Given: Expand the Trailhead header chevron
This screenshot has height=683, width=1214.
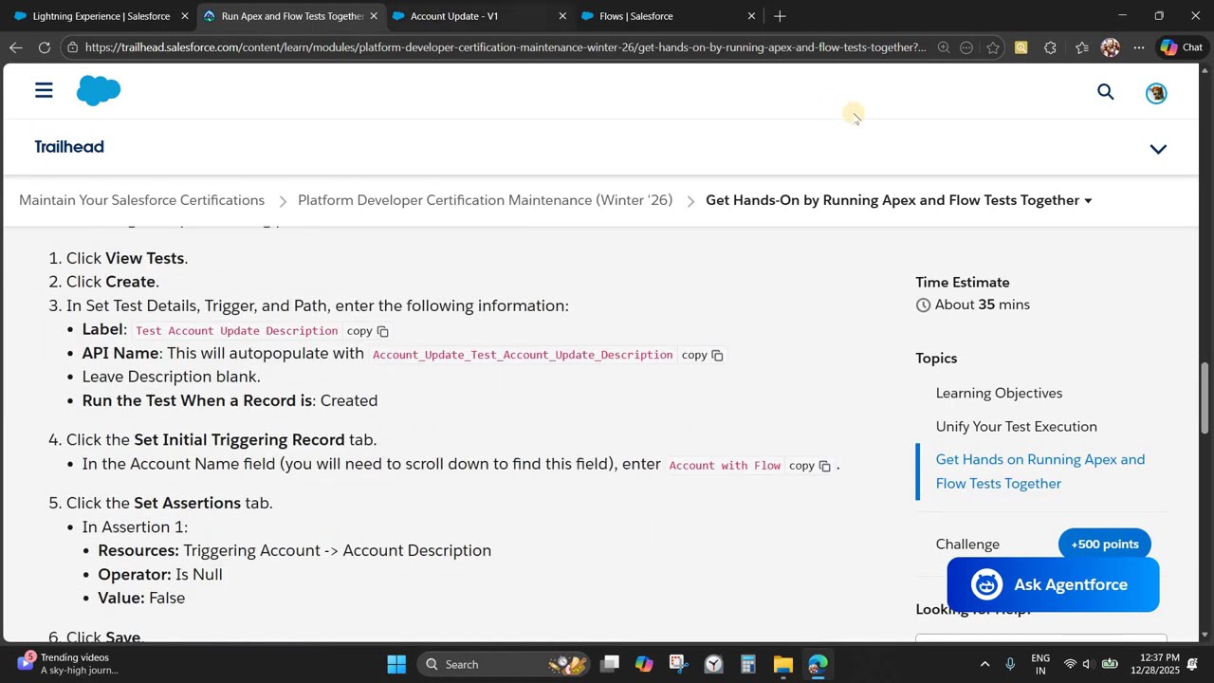Looking at the screenshot, I should [1158, 149].
